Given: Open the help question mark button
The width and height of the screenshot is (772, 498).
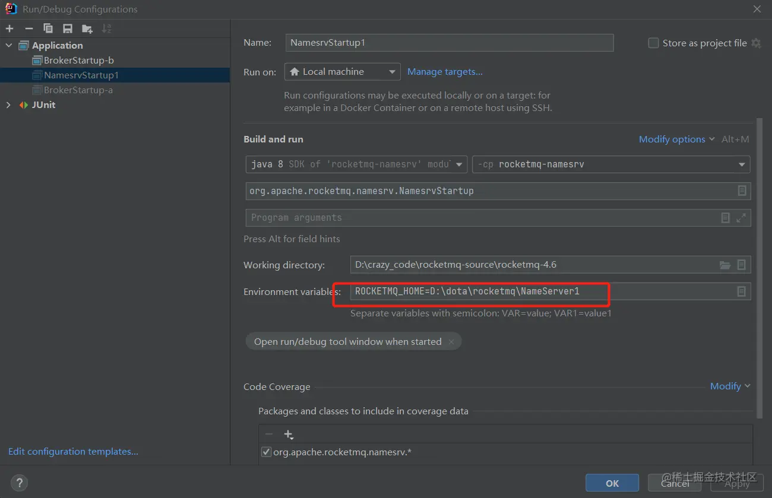Looking at the screenshot, I should pos(20,483).
